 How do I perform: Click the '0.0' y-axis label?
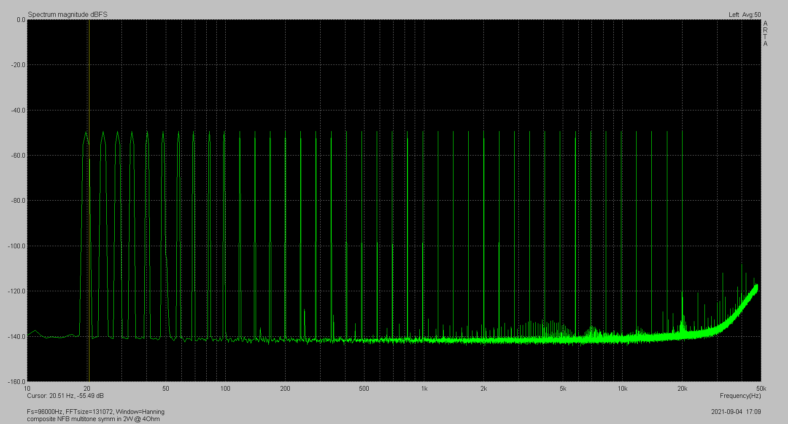(x=21, y=20)
